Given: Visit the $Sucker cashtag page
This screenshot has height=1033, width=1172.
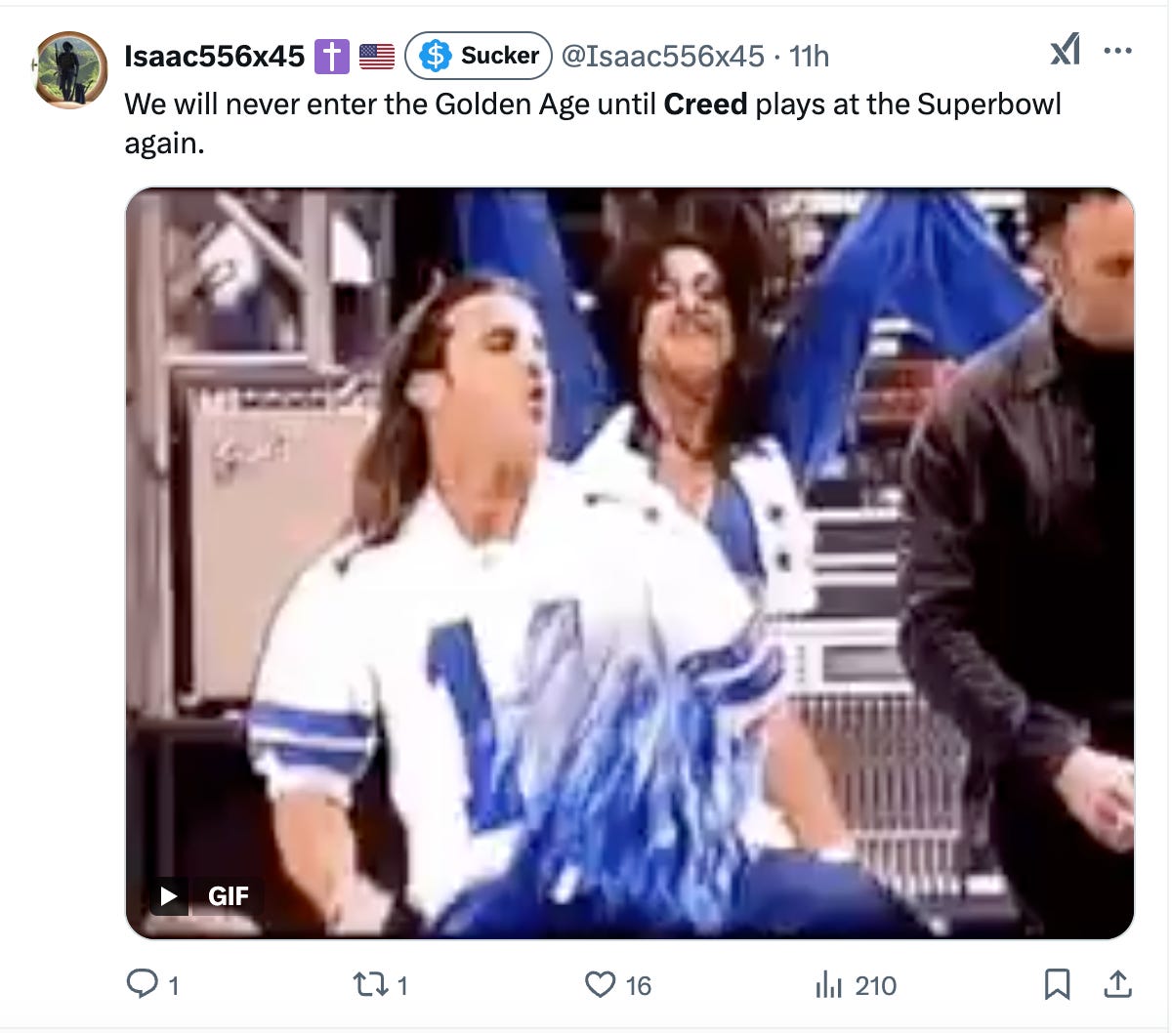Looking at the screenshot, I should [477, 56].
